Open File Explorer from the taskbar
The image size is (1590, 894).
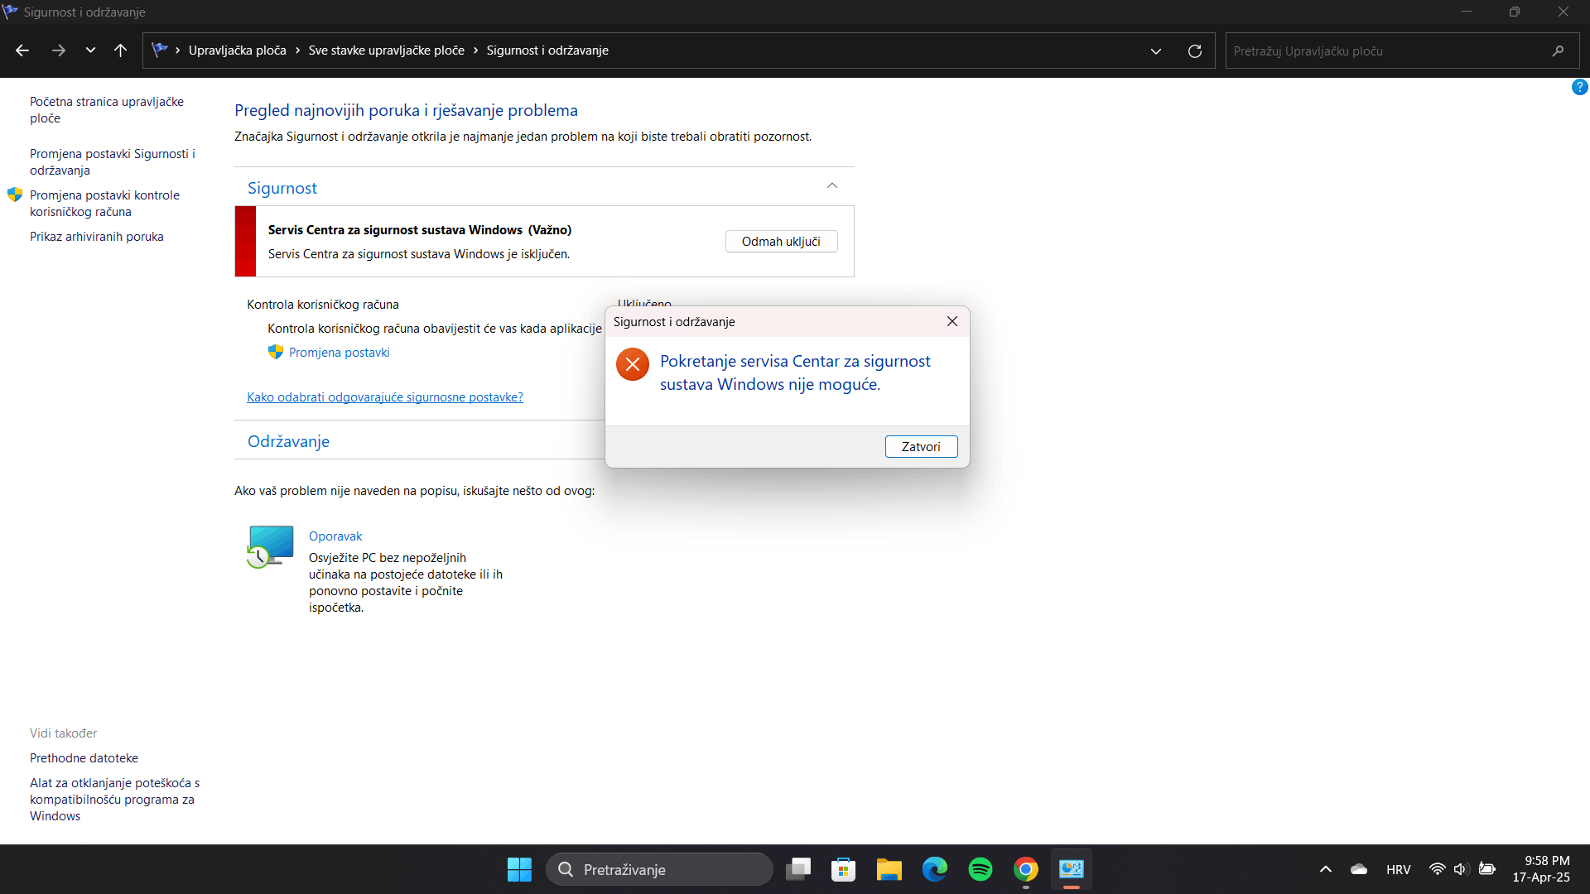point(889,869)
